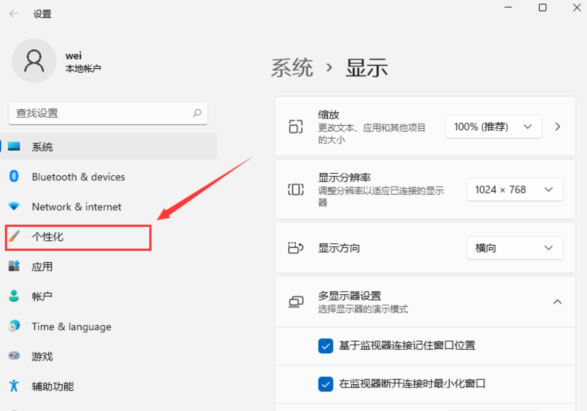Viewport: 587px width, 411px height.
Task: Open Time & language settings
Action: coord(14,326)
